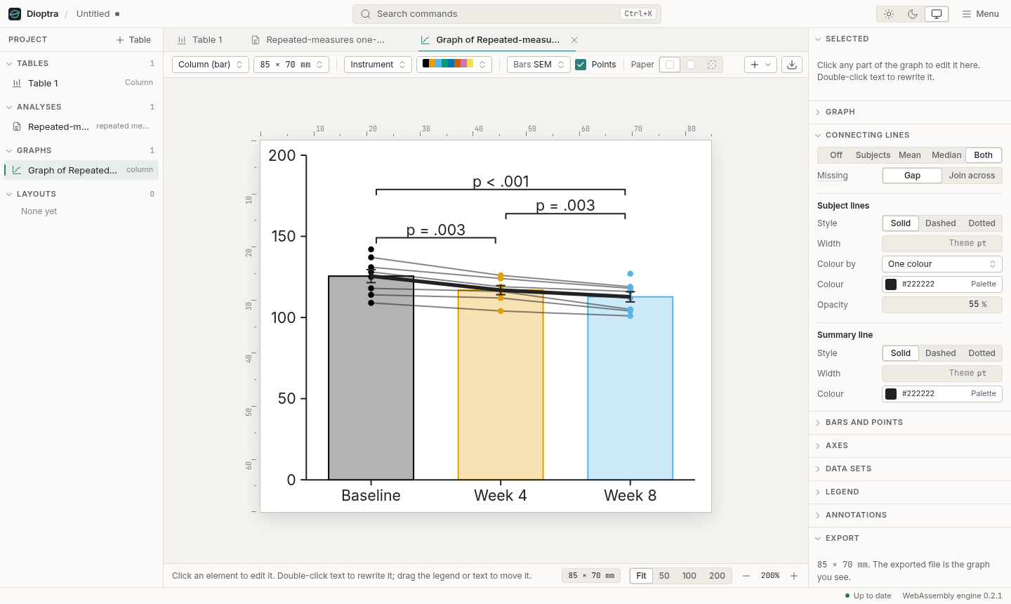This screenshot has width=1011, height=604.
Task: Select Join across for missing values
Action: (972, 176)
